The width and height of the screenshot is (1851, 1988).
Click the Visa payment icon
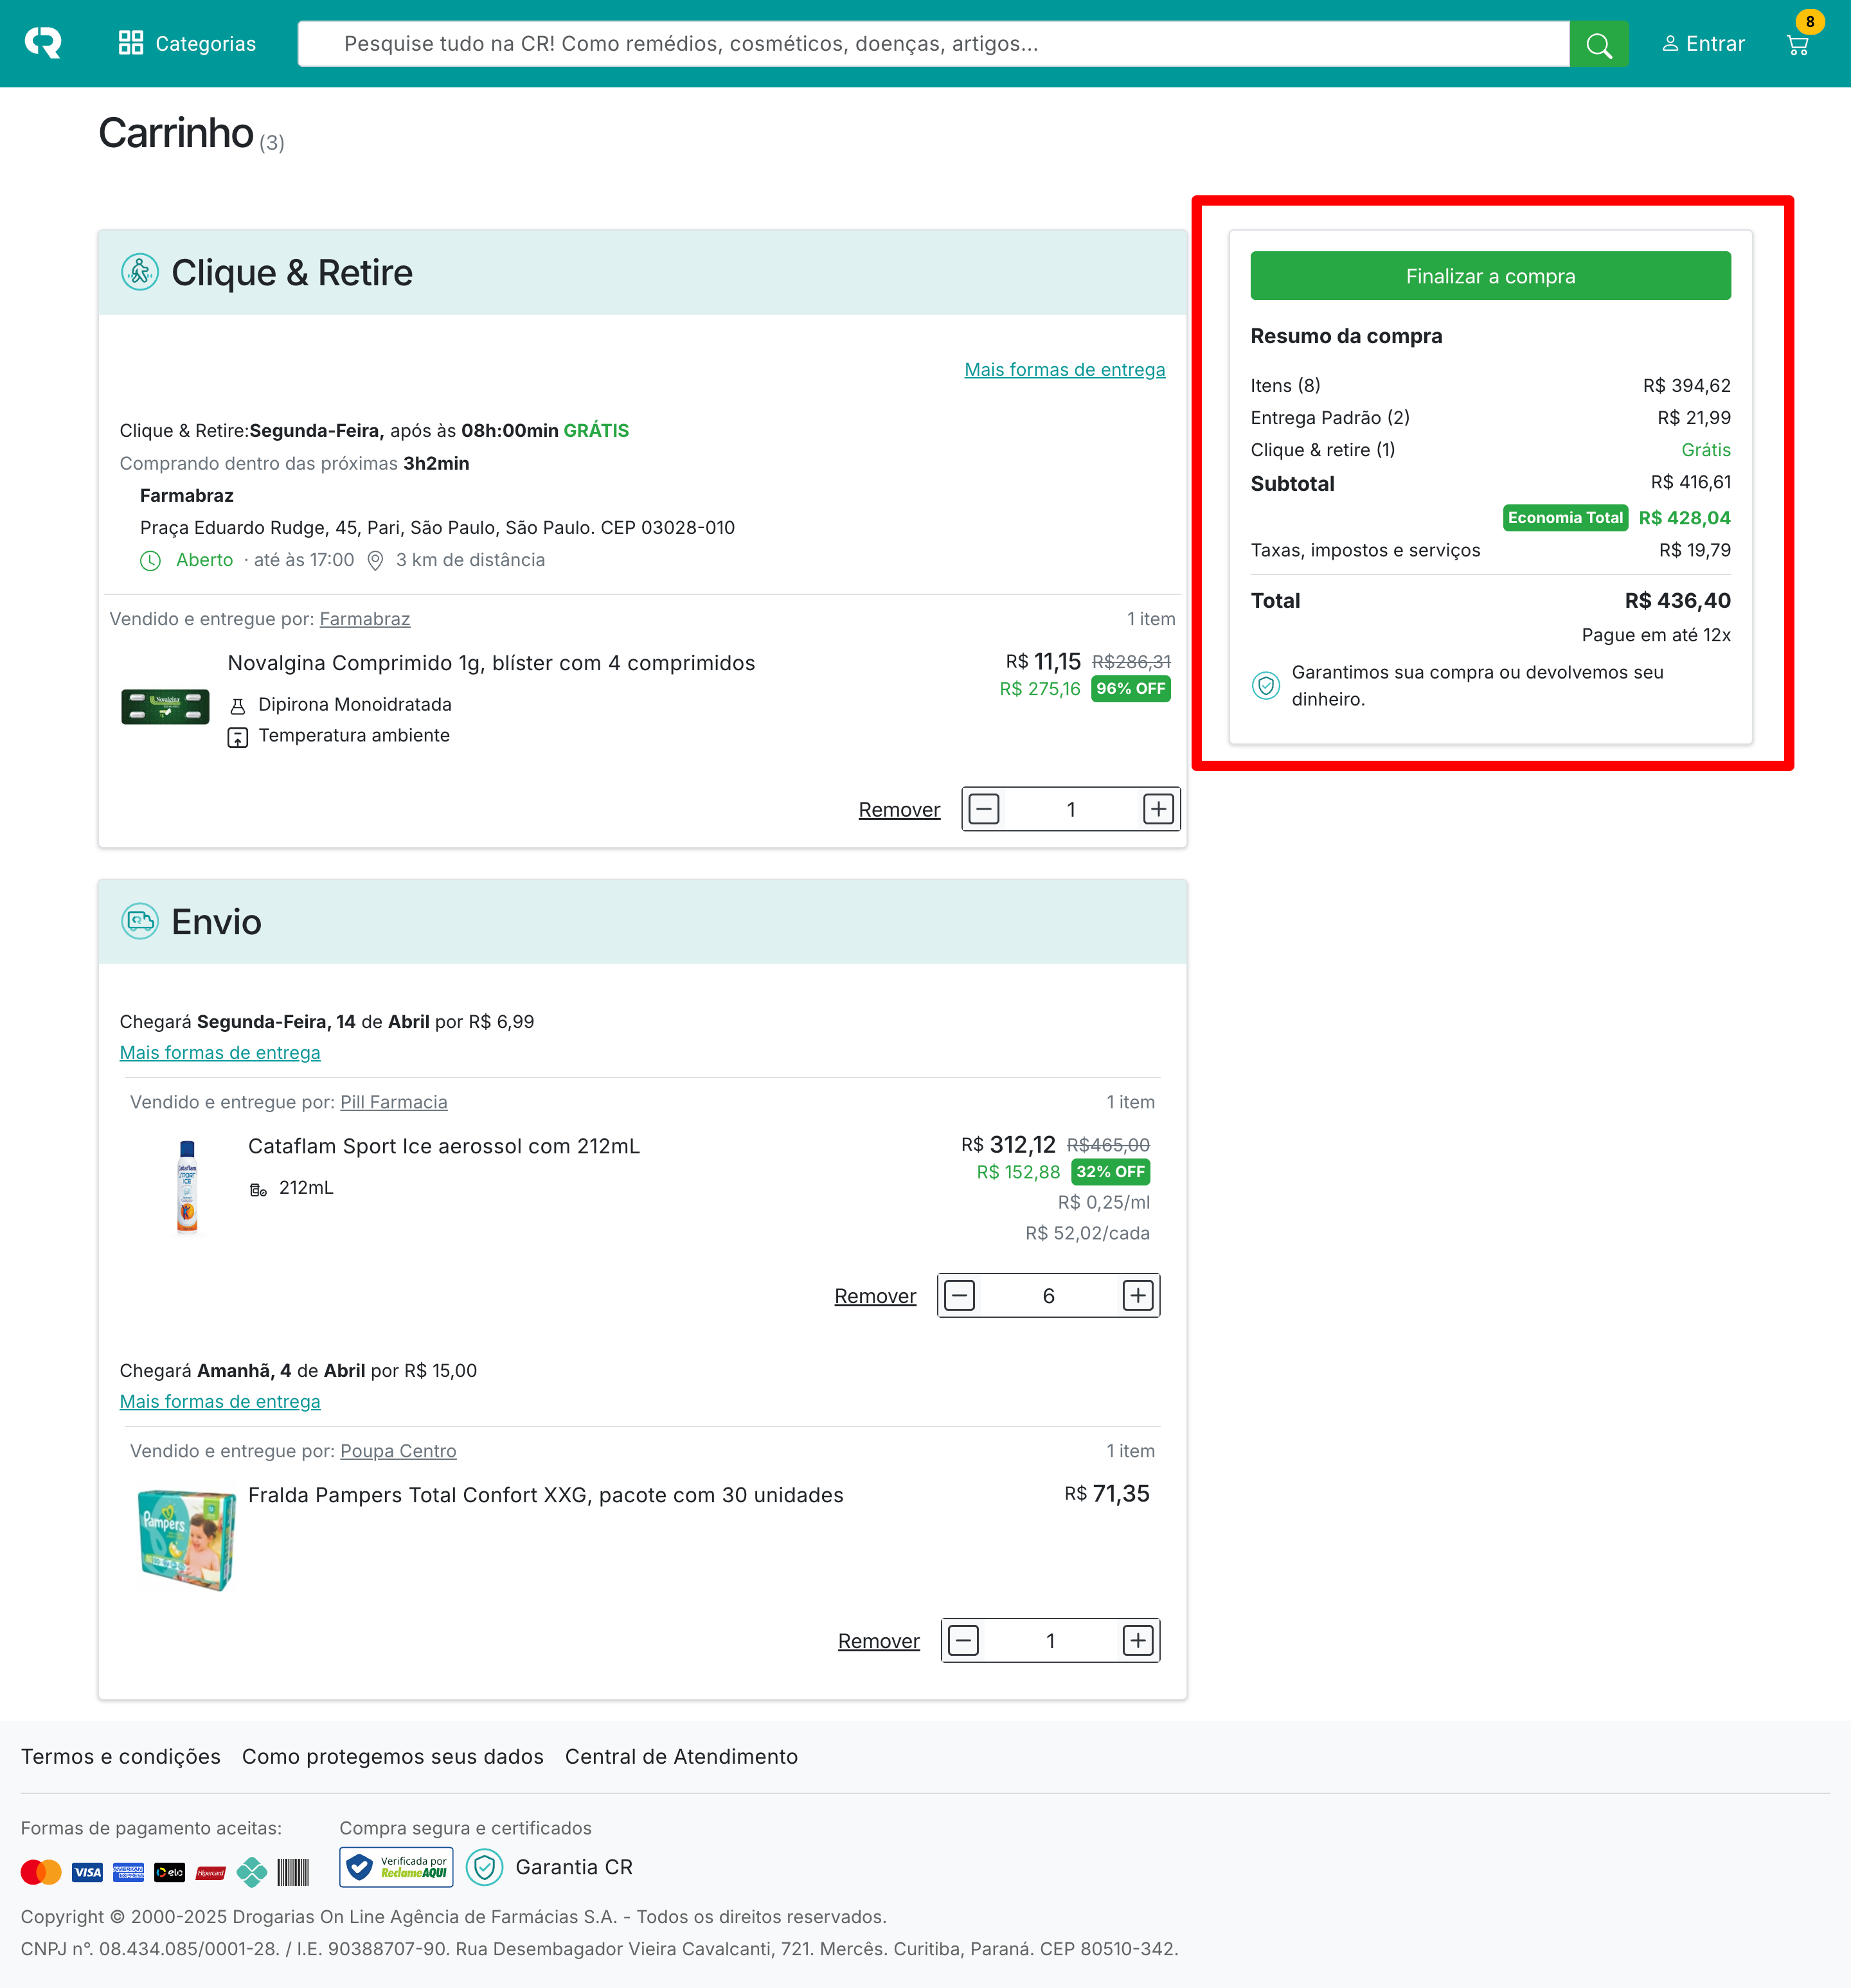coord(87,1872)
